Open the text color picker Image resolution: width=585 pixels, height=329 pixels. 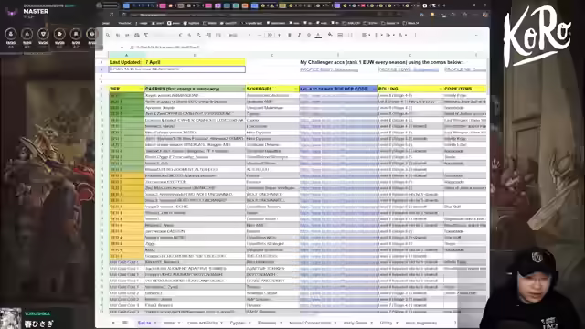coord(318,35)
